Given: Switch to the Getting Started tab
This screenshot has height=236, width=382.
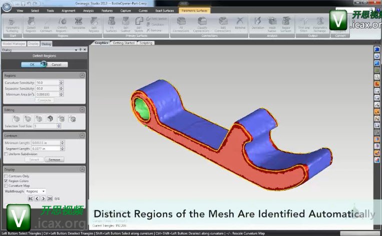Looking at the screenshot, I should (124, 43).
